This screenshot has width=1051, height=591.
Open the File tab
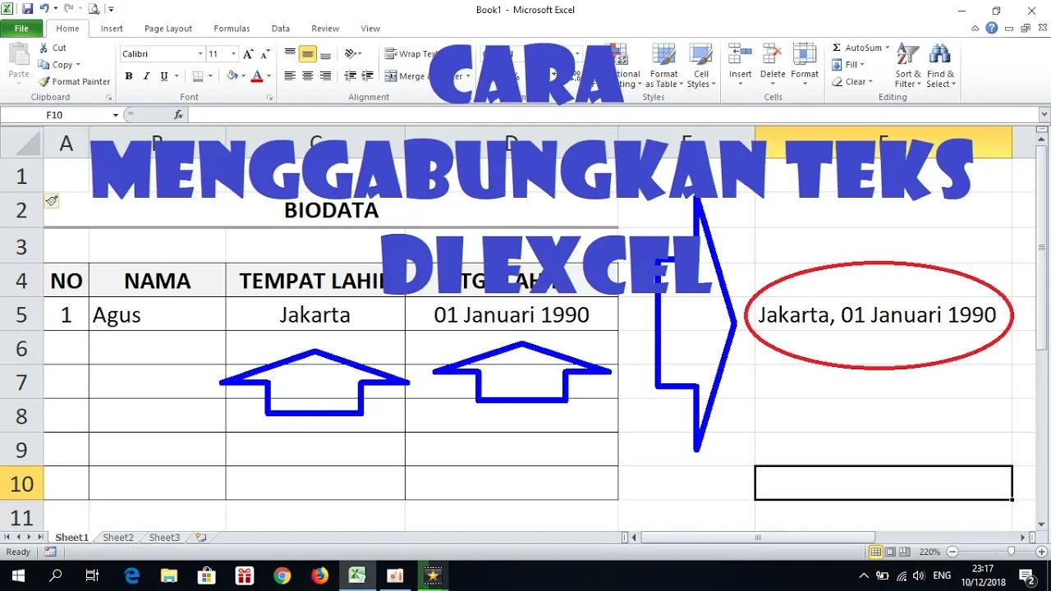(x=21, y=29)
